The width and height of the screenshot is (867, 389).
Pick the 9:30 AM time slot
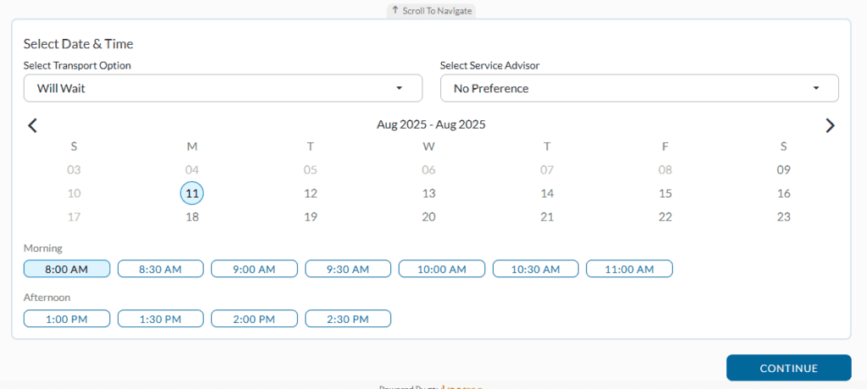pos(348,269)
